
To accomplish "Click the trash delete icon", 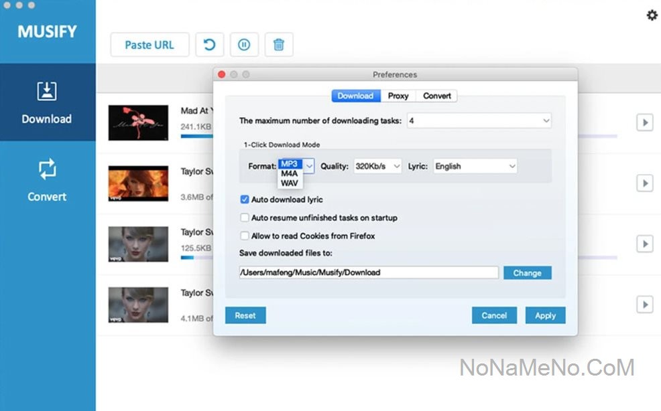I will coord(279,45).
